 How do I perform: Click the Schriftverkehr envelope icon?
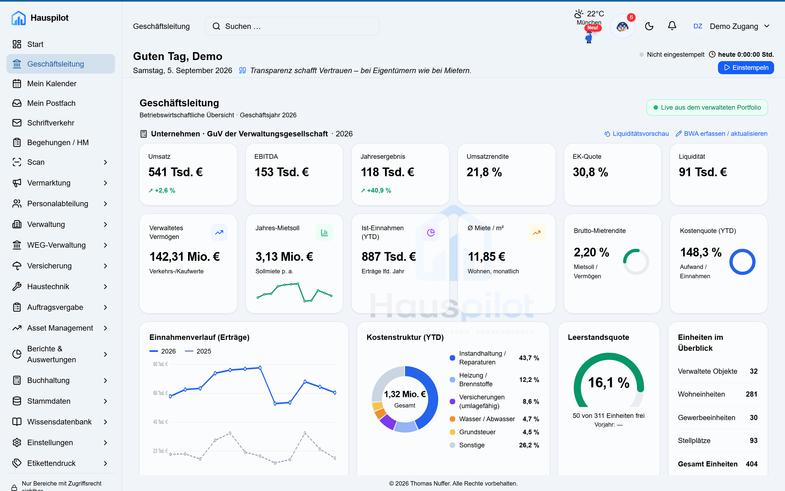click(x=17, y=123)
